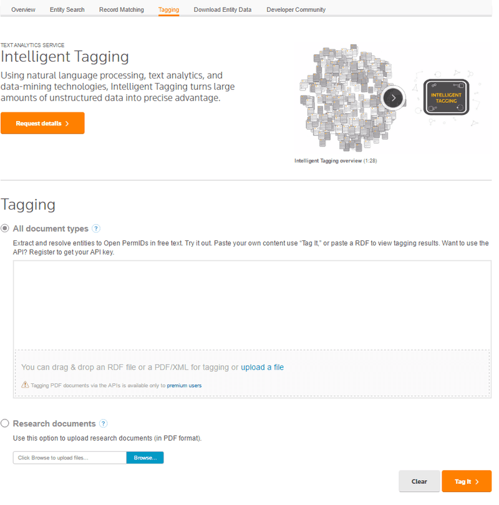Open the upload a file link
This screenshot has height=505, width=499.
262,367
